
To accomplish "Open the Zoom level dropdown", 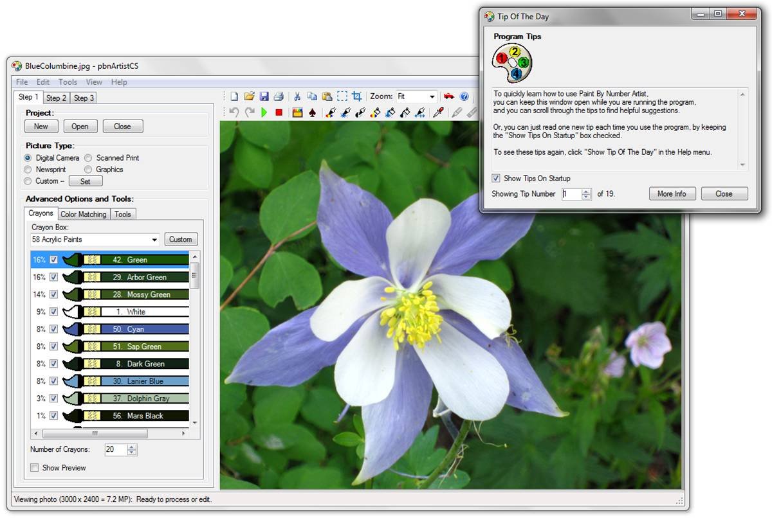I will tap(432, 96).
